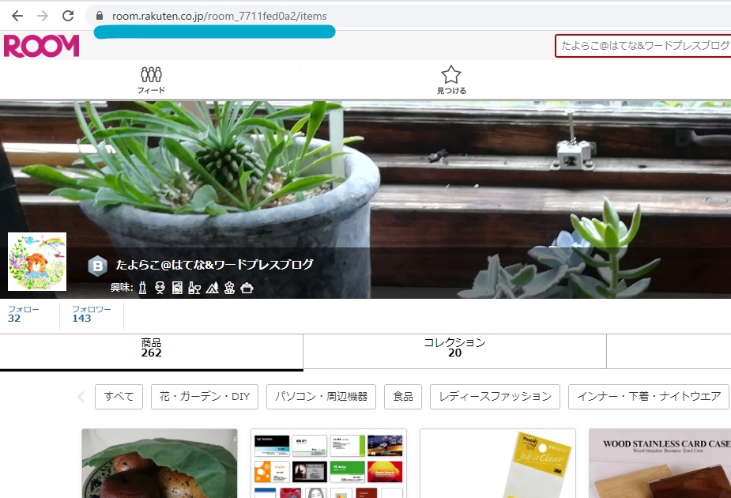Viewport: 731px width, 498px height.
Task: Reload the page with the refresh icon
Action: tap(68, 16)
